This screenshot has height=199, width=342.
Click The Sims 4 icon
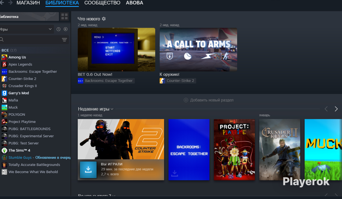coord(4,150)
